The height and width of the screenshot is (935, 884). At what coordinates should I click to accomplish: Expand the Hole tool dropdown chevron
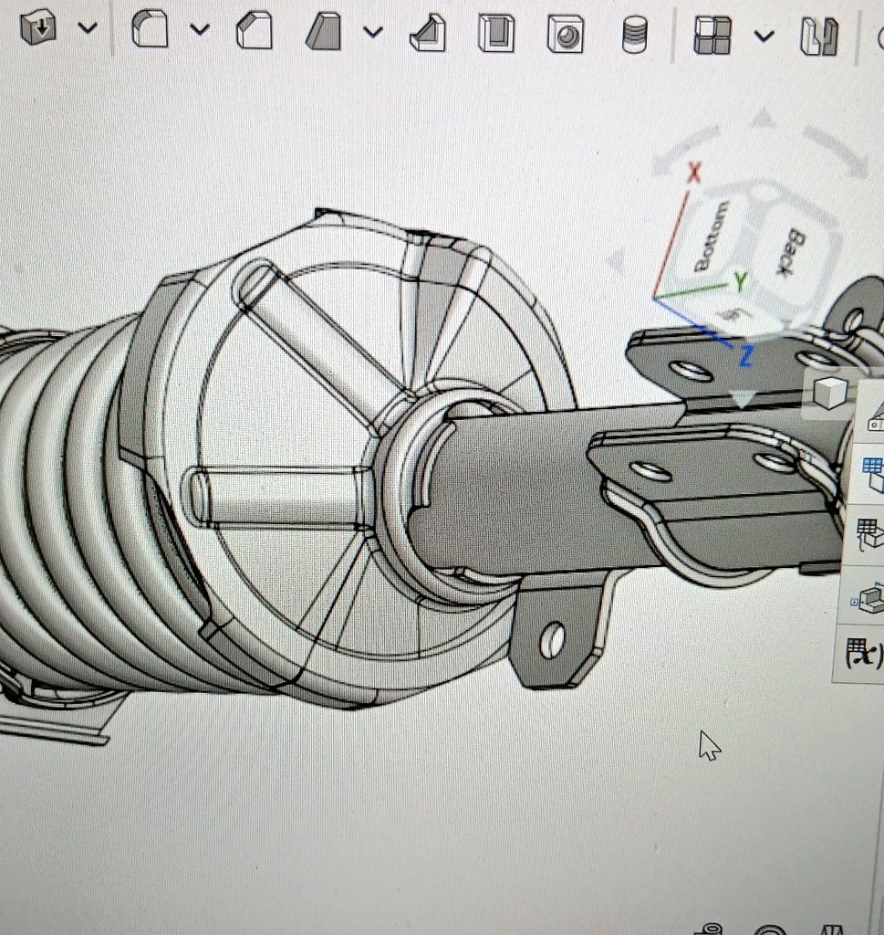tap(87, 27)
